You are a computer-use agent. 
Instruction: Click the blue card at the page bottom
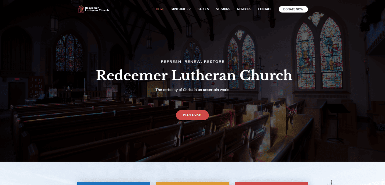pyautogui.click(x=114, y=183)
